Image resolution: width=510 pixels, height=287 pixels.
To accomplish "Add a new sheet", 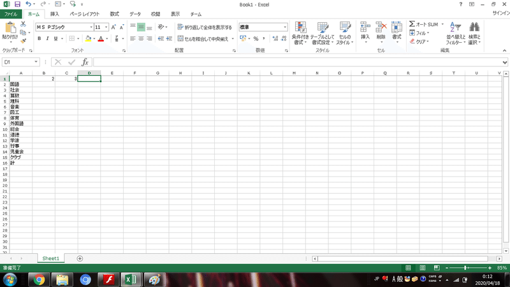I will point(80,258).
